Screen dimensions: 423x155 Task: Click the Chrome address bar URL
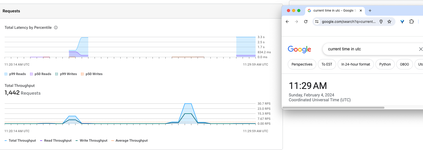tap(349, 22)
